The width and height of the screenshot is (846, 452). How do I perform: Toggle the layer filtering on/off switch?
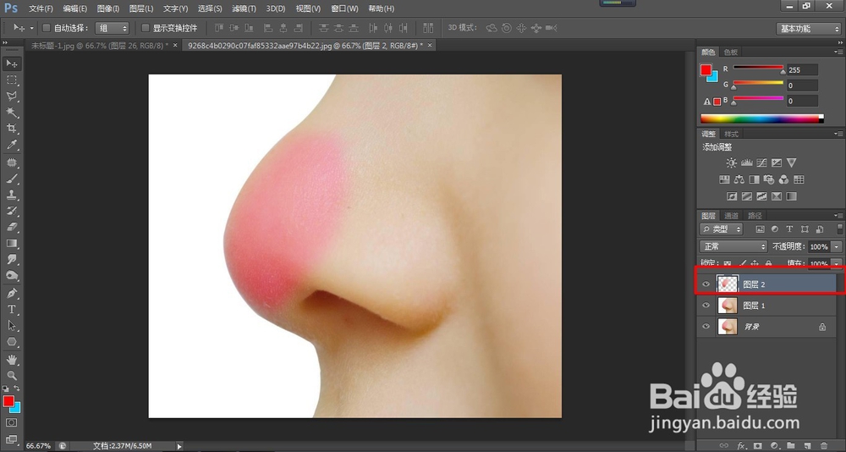click(x=839, y=229)
